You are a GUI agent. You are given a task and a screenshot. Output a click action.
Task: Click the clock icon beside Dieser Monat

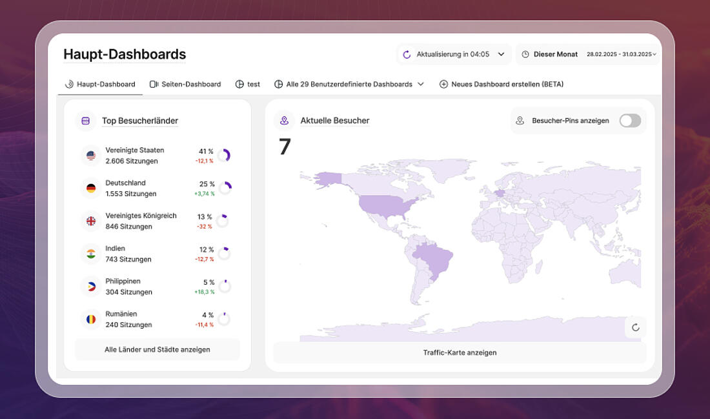(x=525, y=54)
